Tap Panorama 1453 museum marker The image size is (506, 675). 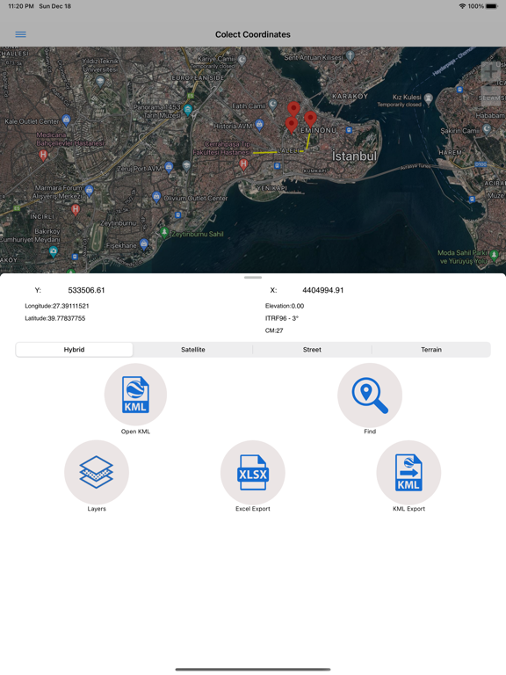point(188,110)
